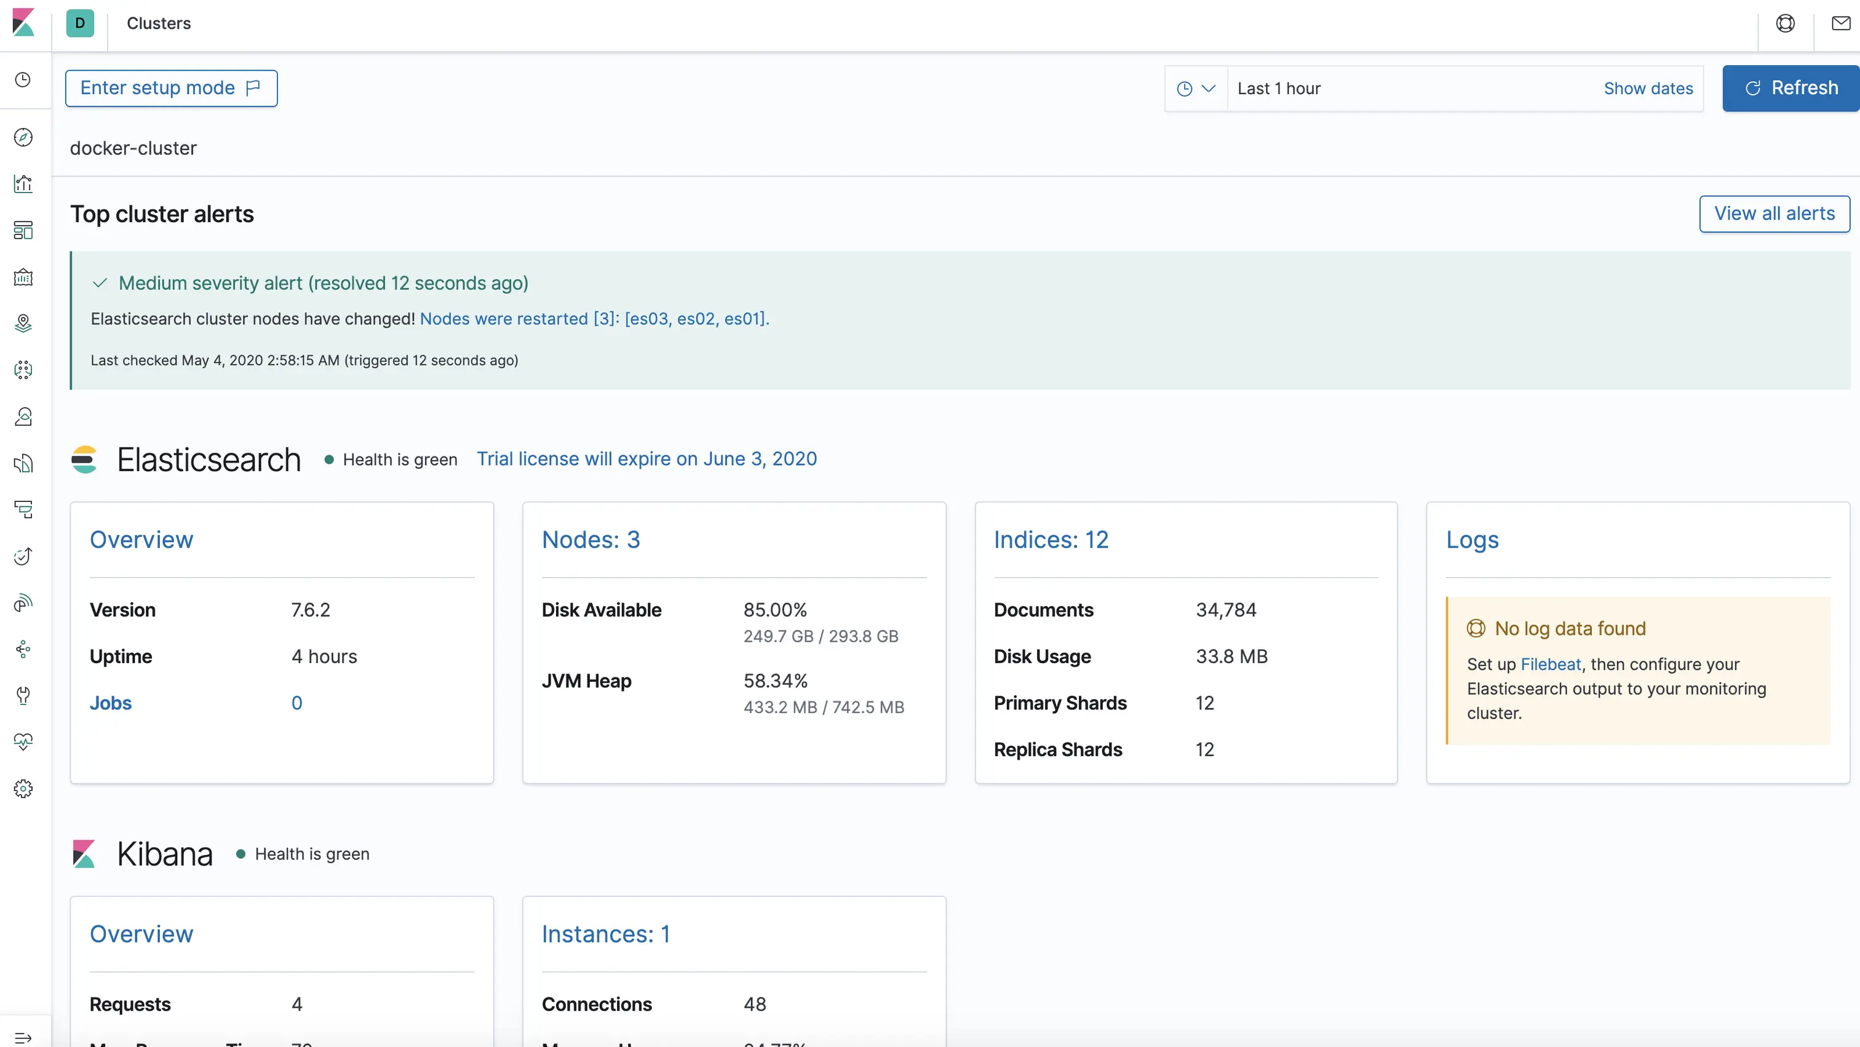1860x1047 pixels.
Task: Open Management gear icon in sidebar
Action: tap(23, 789)
